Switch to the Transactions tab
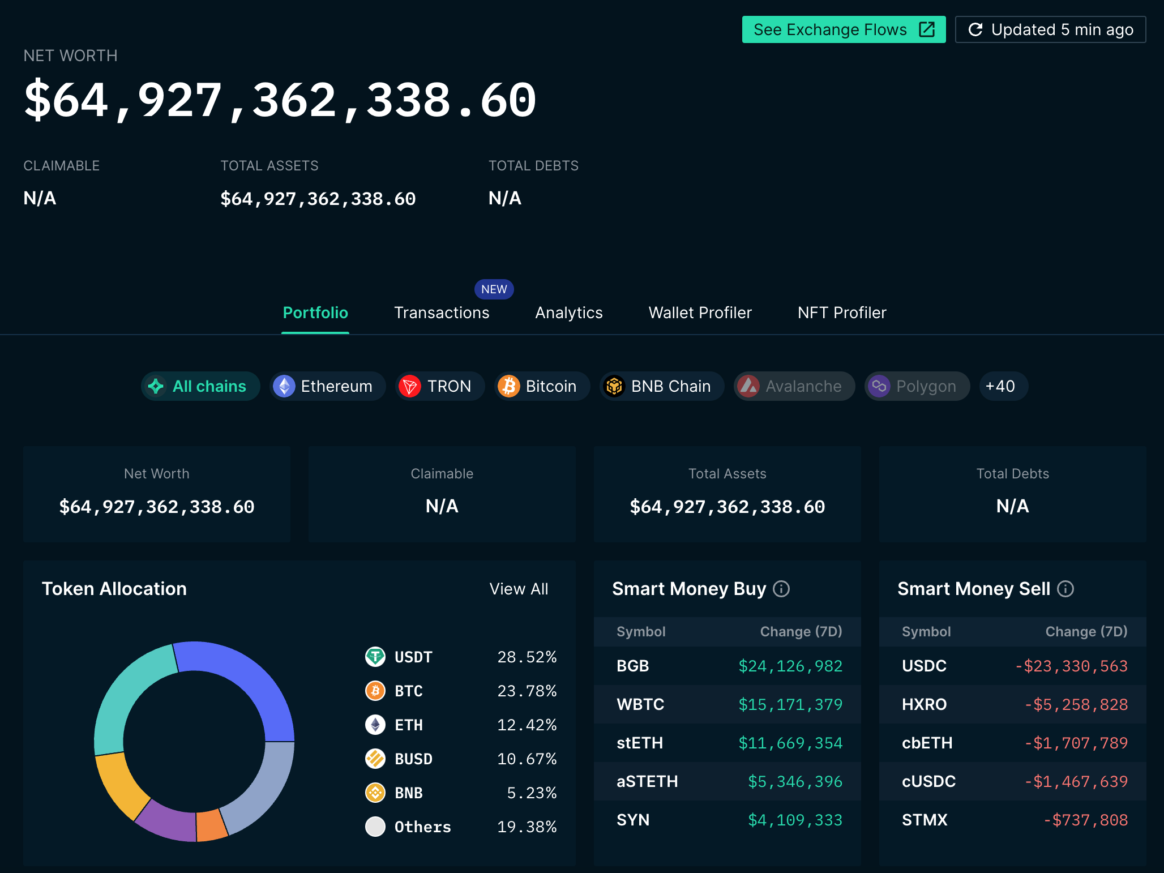 click(x=442, y=313)
